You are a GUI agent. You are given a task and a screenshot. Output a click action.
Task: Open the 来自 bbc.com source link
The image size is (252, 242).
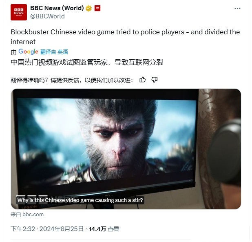click(27, 215)
